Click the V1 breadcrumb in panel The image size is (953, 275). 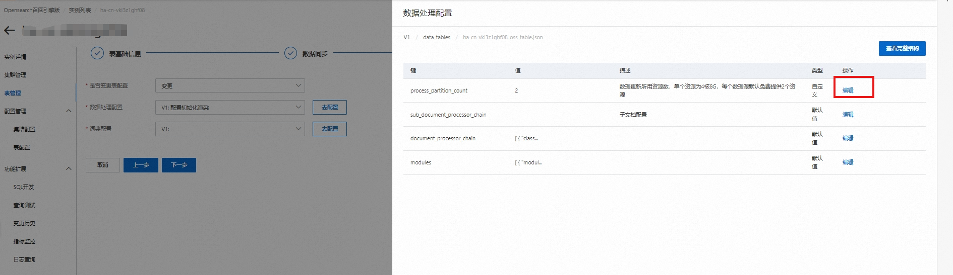[x=407, y=37]
